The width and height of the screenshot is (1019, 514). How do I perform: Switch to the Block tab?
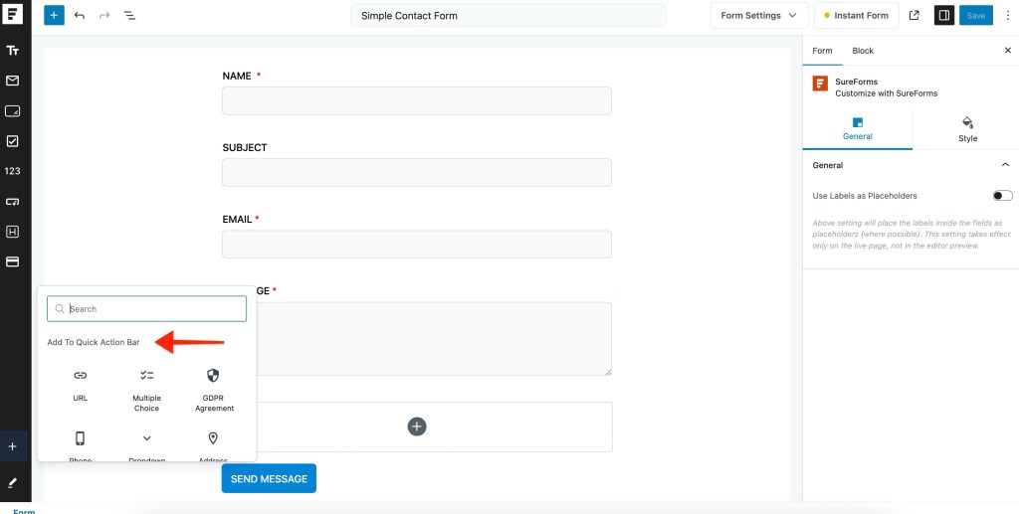pos(863,51)
